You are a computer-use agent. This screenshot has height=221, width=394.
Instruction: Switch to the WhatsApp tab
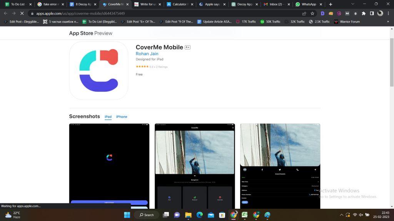309,4
